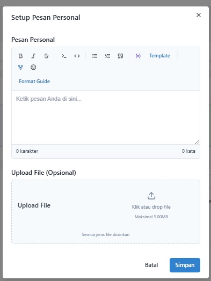Click the upload arrow icon
This screenshot has height=281, width=211.
[x=151, y=196]
